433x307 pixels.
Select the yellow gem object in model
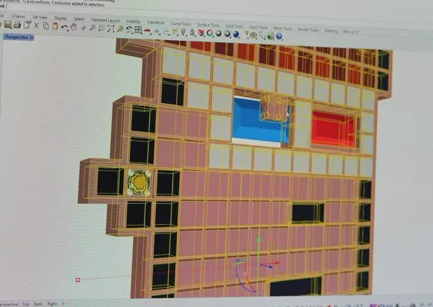[x=139, y=182]
